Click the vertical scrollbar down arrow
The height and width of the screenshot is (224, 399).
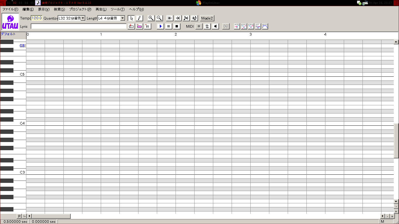(x=396, y=202)
